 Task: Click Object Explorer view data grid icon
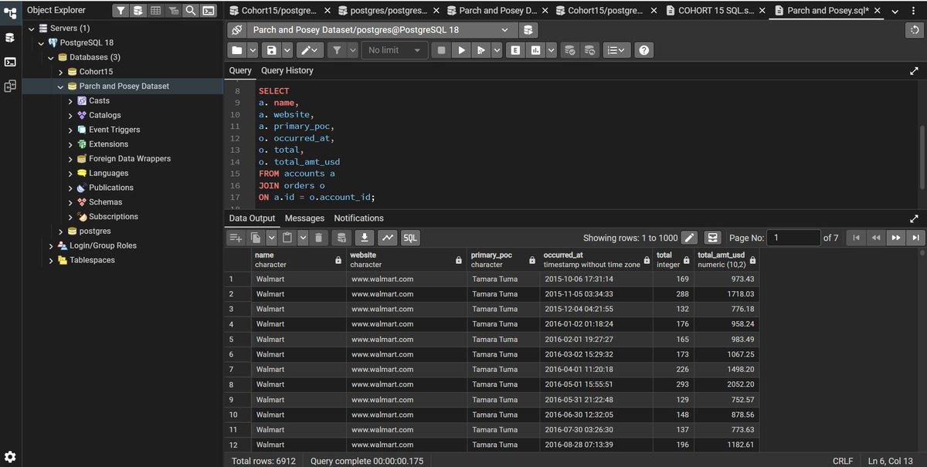pos(156,11)
